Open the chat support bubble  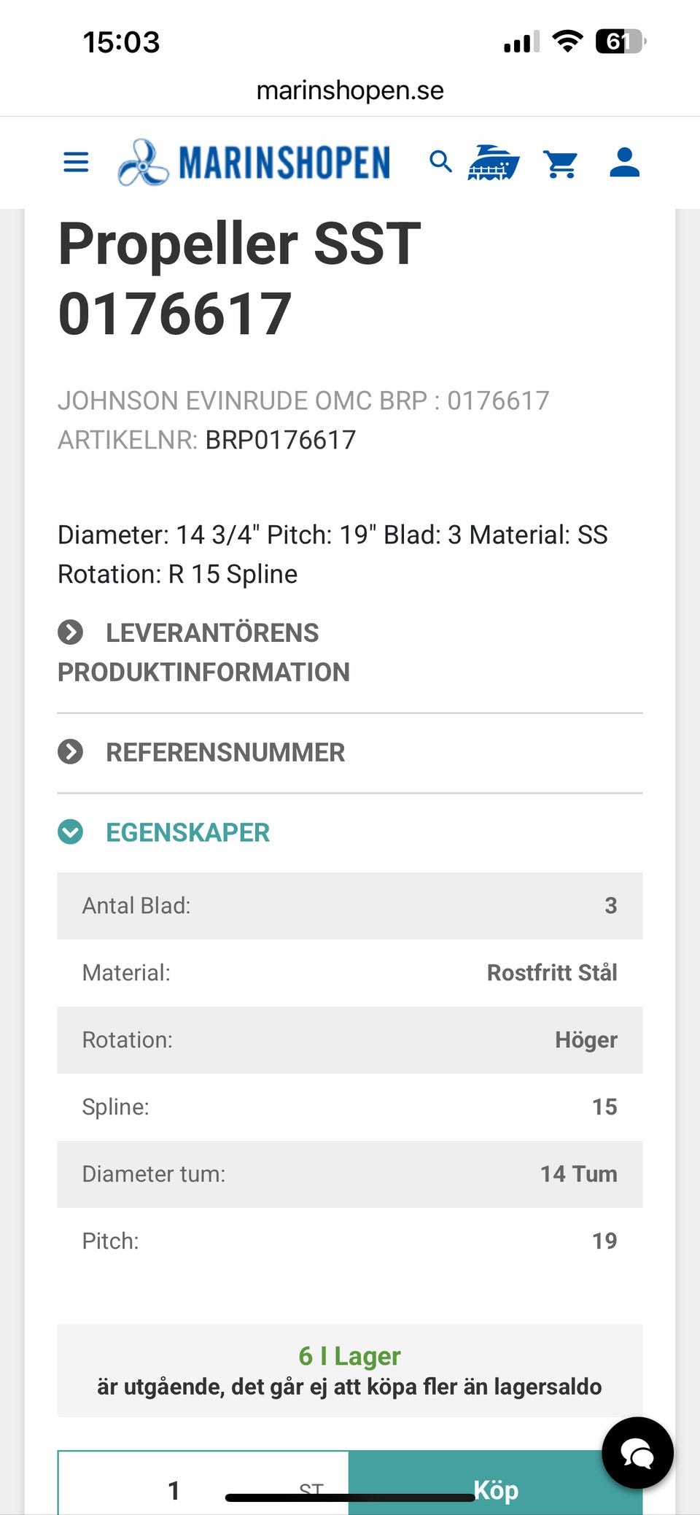click(x=637, y=1453)
